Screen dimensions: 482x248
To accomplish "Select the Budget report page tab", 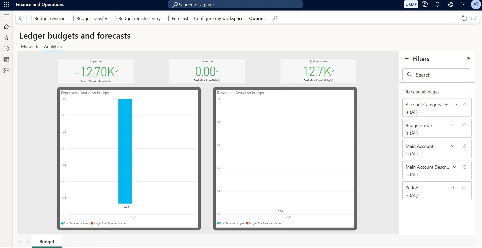I will 47,241.
